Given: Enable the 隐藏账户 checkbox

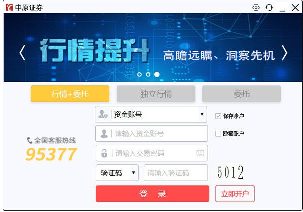Looking at the screenshot, I should pos(218,133).
